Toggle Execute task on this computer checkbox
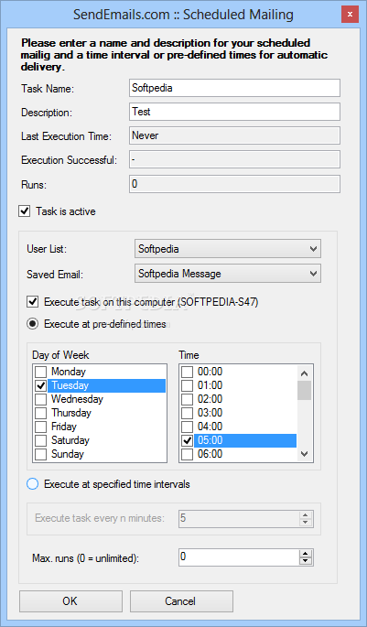Viewport: 367px width, 627px height. pyautogui.click(x=32, y=302)
